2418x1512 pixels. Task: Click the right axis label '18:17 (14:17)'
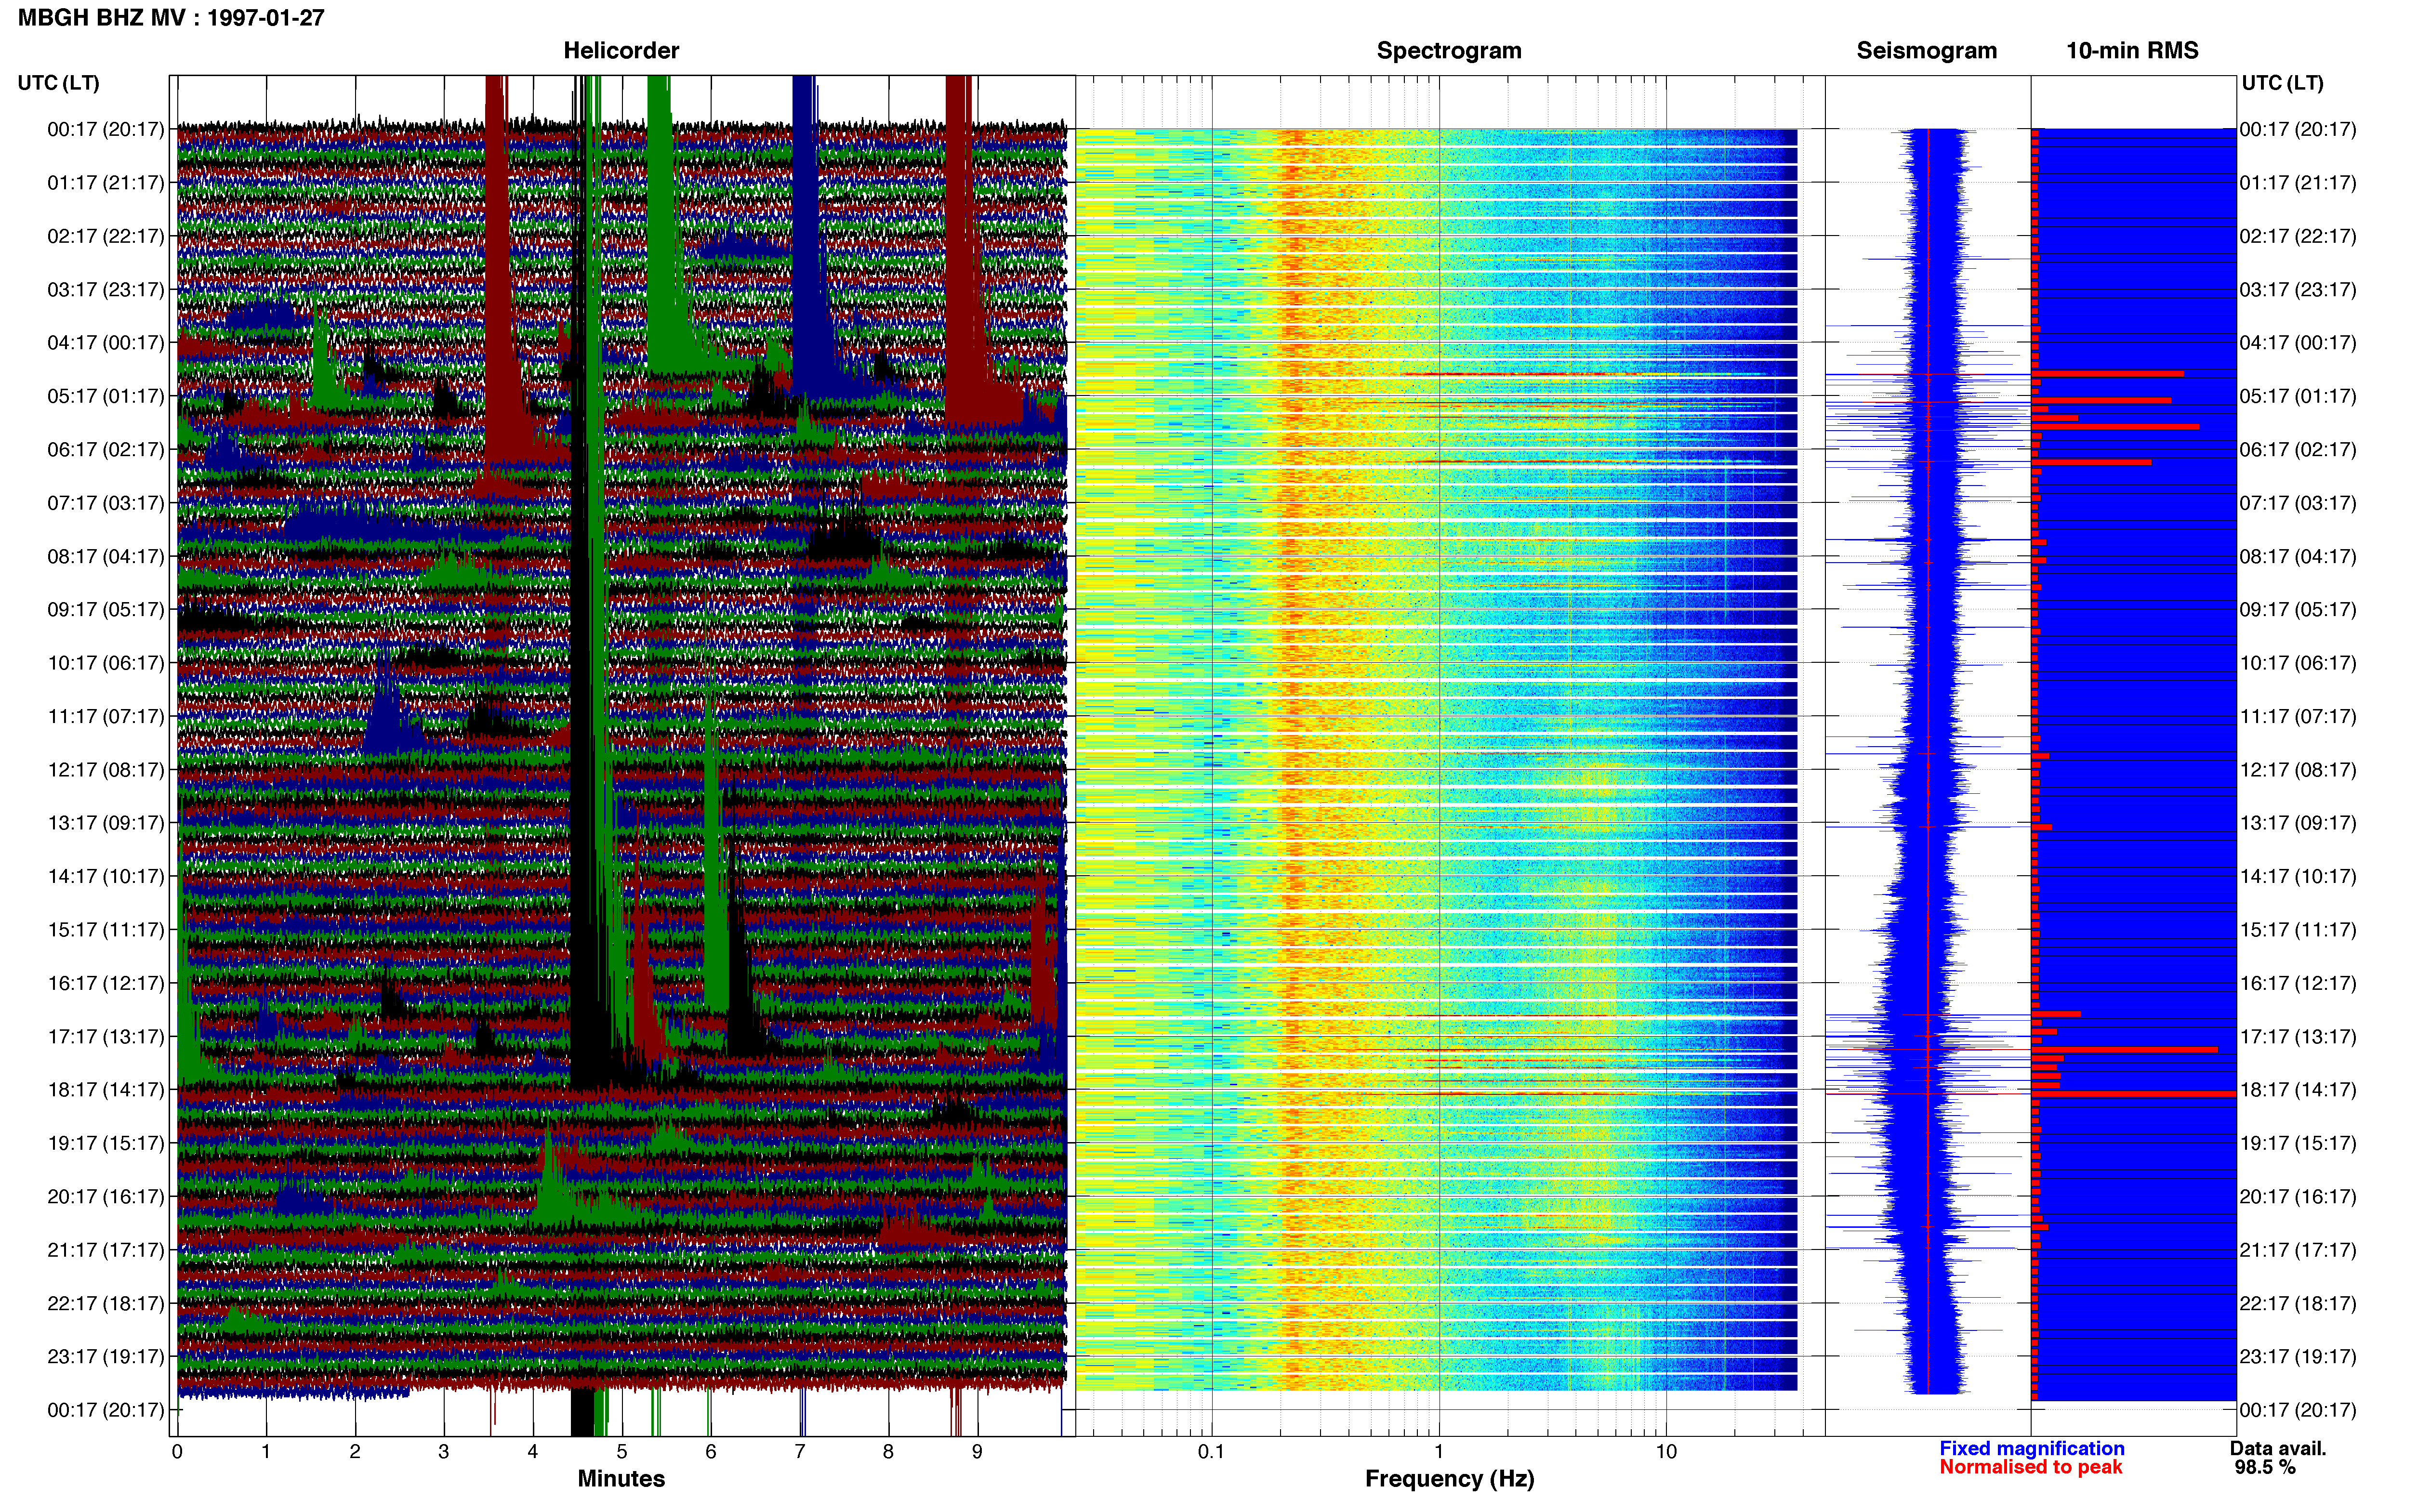[2298, 1090]
